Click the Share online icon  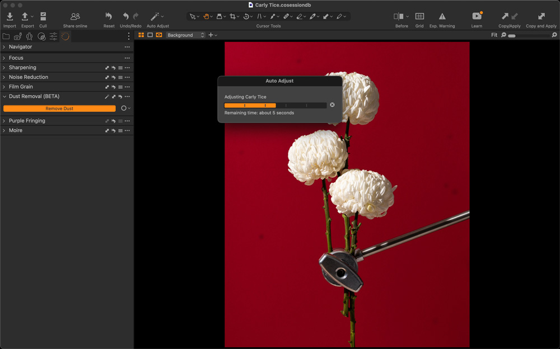(x=75, y=17)
